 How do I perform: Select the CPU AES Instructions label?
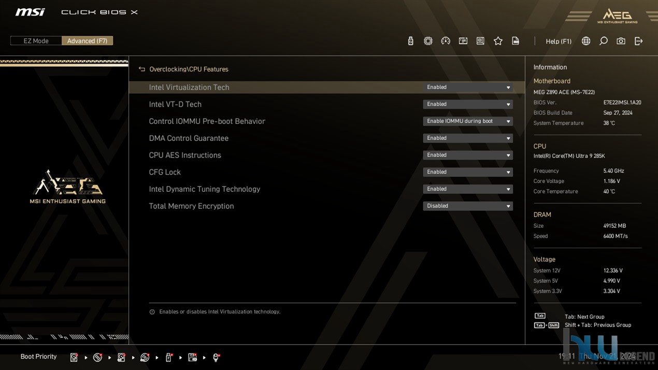point(185,155)
